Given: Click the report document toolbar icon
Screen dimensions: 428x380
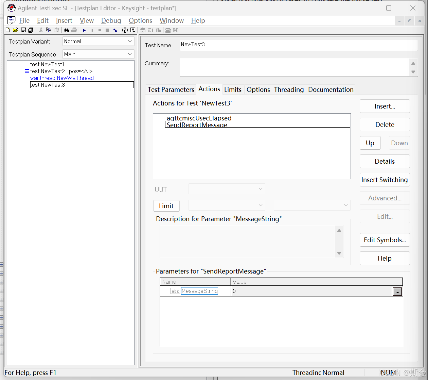Looking at the screenshot, I should pyautogui.click(x=132, y=30).
